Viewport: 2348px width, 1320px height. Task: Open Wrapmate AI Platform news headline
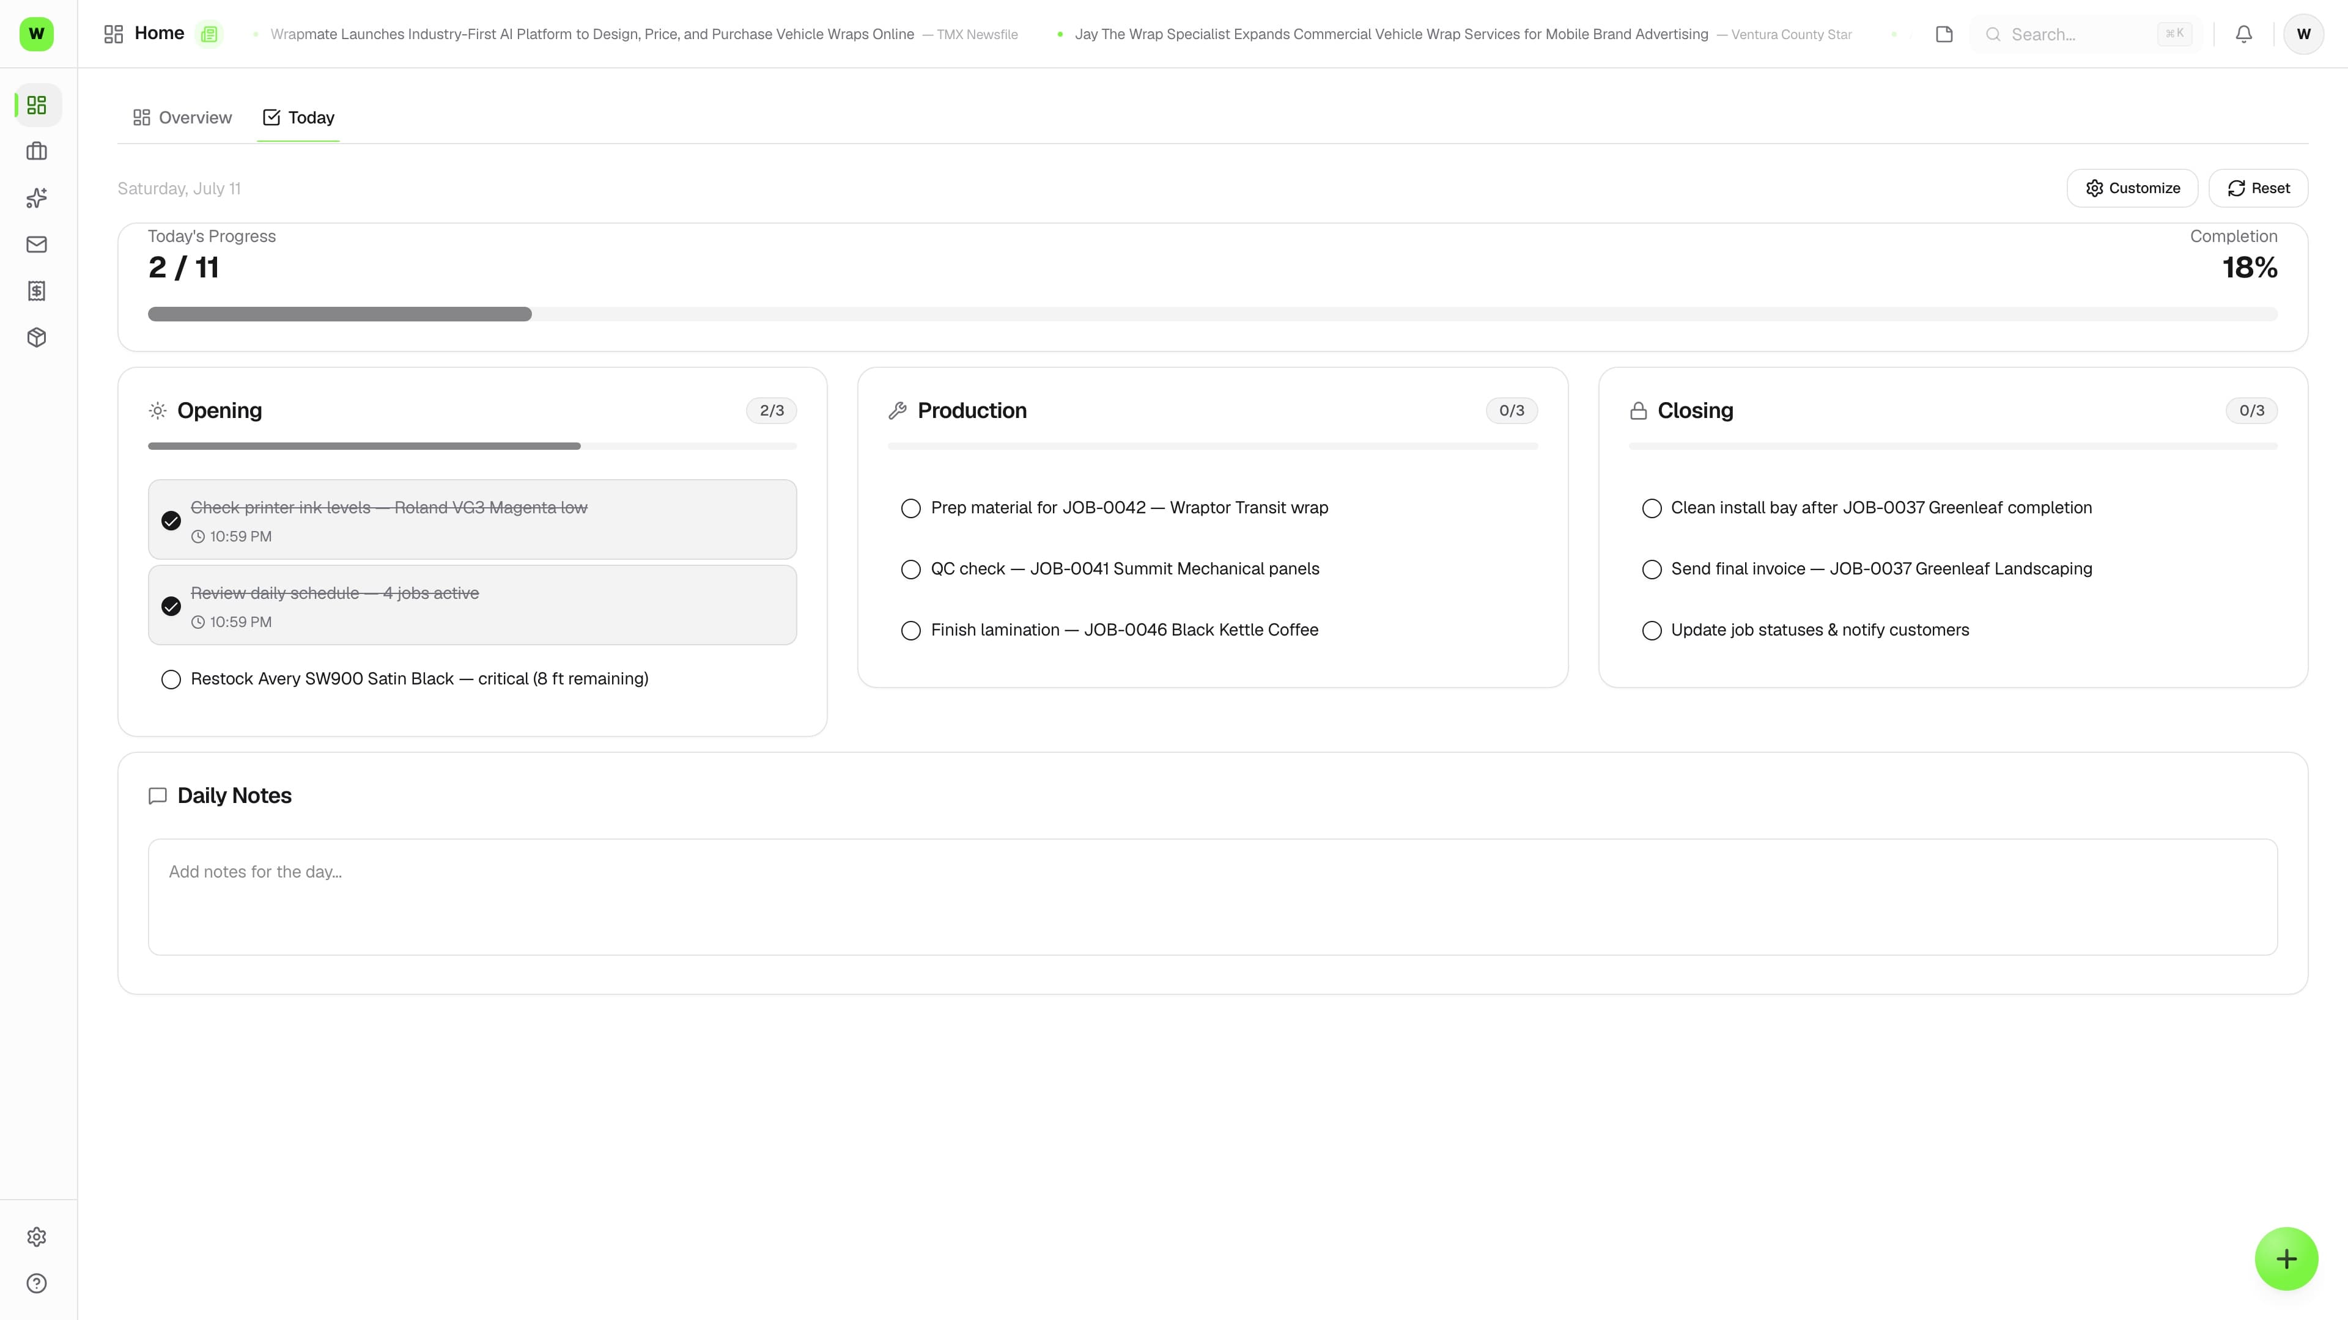(x=591, y=34)
